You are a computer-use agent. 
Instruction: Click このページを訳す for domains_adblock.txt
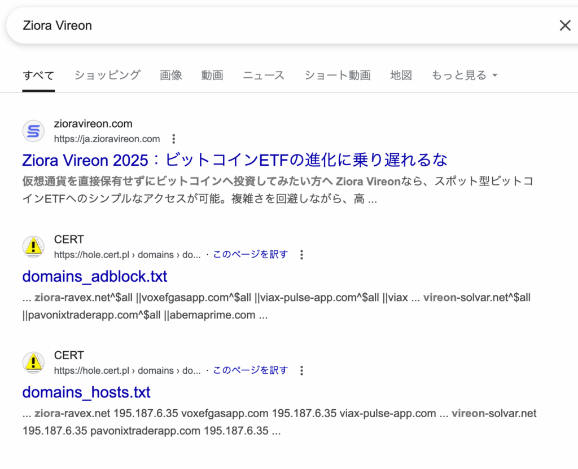(250, 254)
